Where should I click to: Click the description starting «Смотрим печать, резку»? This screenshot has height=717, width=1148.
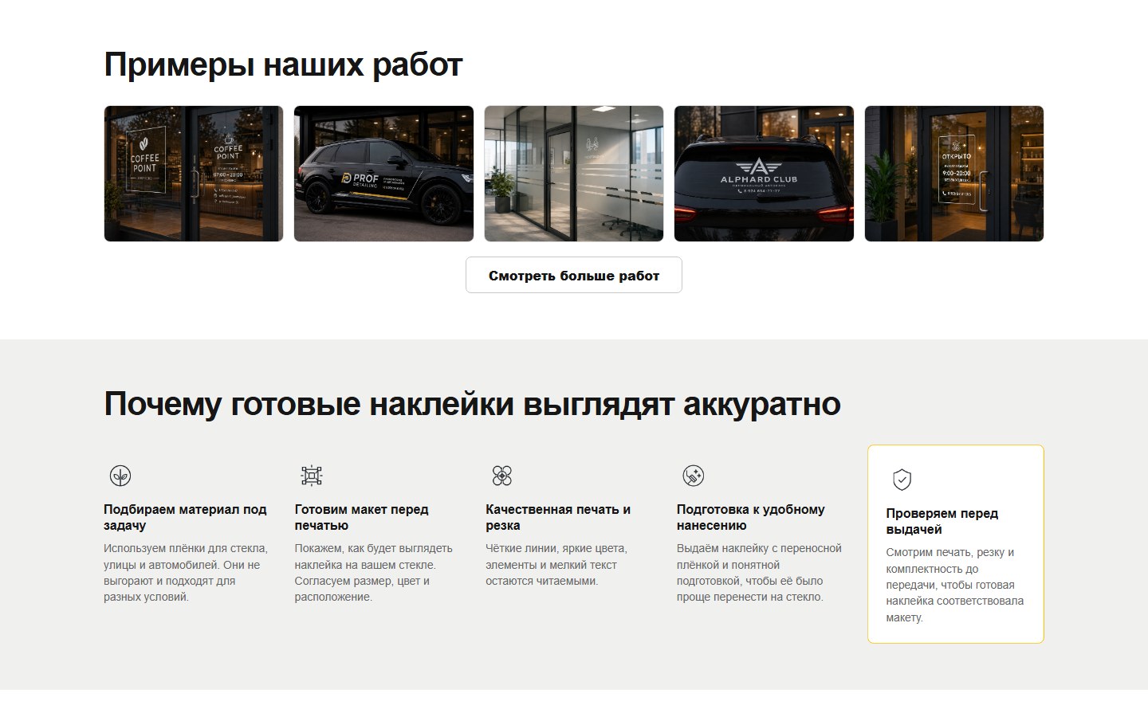(955, 585)
